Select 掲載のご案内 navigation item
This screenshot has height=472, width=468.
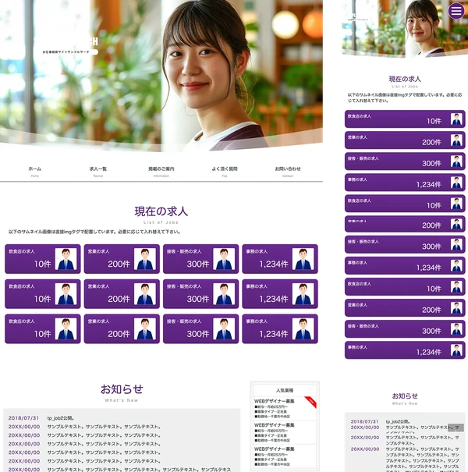[161, 172]
